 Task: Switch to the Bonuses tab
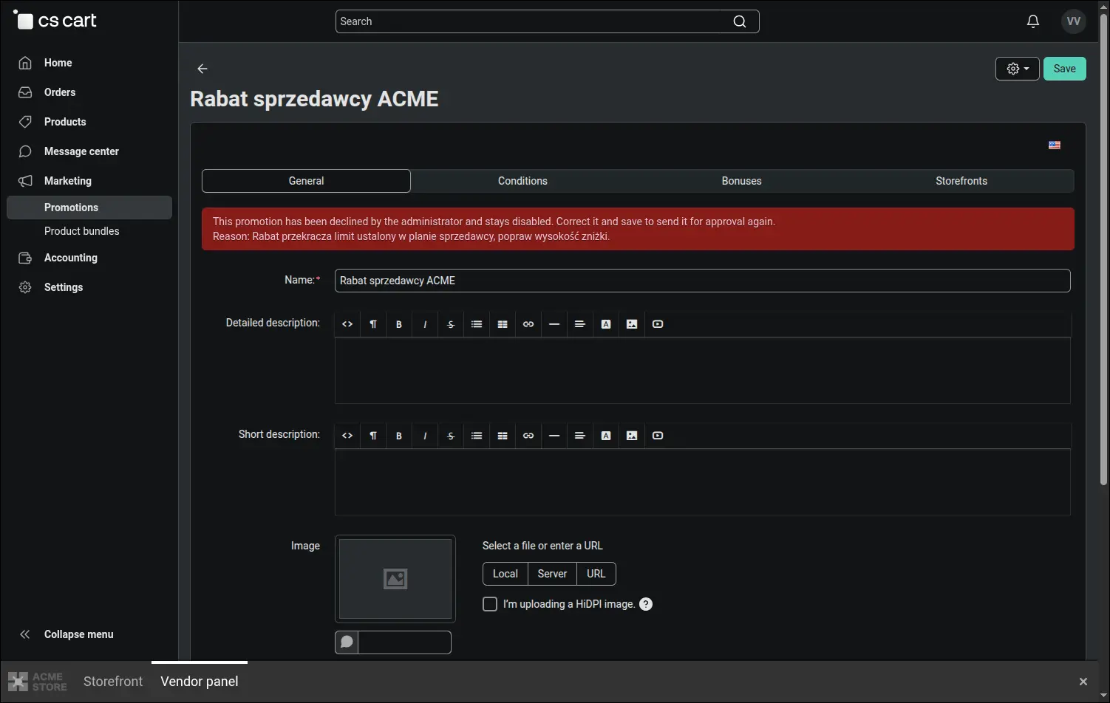coord(741,181)
